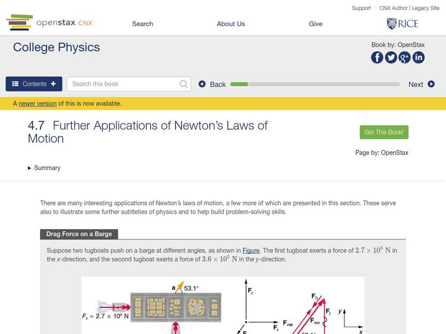Click the search magnifier icon
This screenshot has width=446, height=334.
click(184, 84)
